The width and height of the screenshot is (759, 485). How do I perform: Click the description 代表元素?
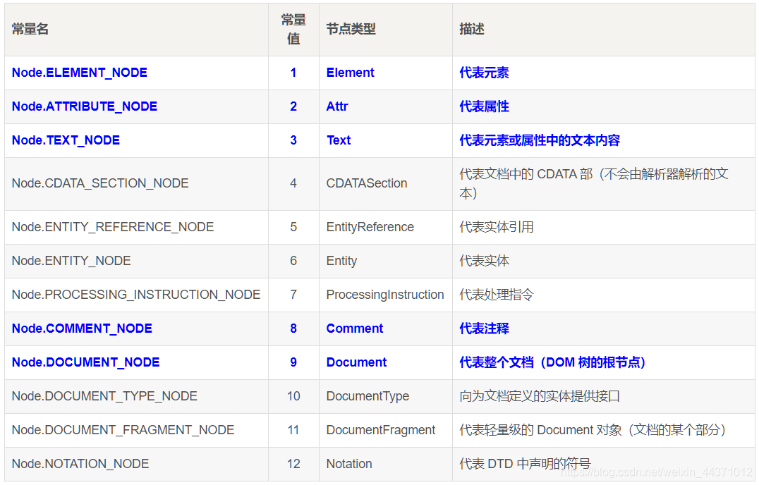tap(484, 73)
